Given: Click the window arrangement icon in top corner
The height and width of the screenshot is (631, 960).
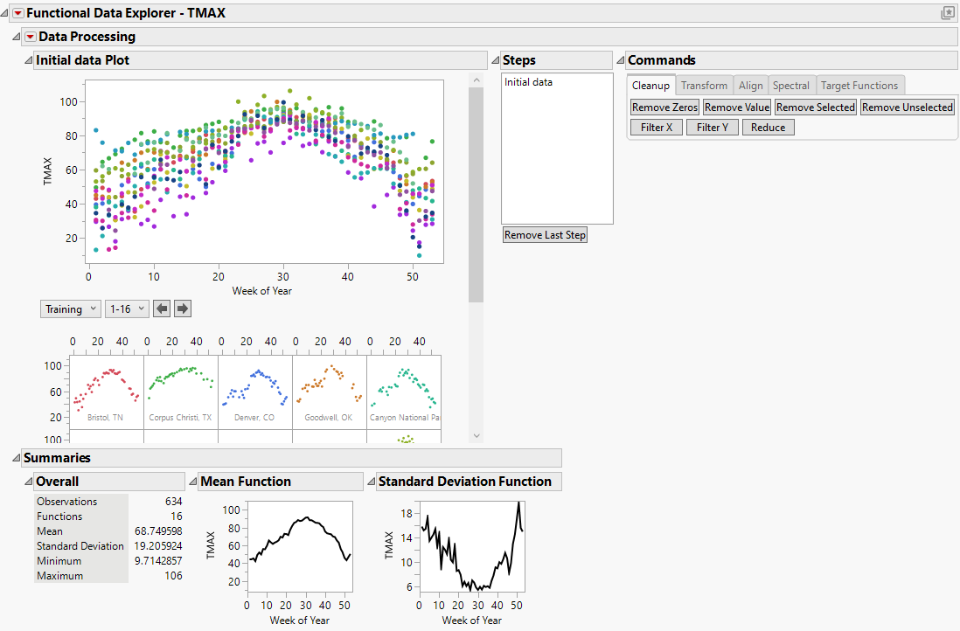Looking at the screenshot, I should [947, 13].
